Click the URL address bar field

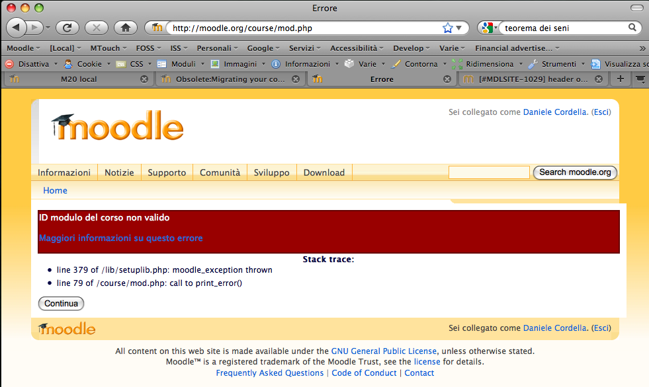(x=304, y=28)
